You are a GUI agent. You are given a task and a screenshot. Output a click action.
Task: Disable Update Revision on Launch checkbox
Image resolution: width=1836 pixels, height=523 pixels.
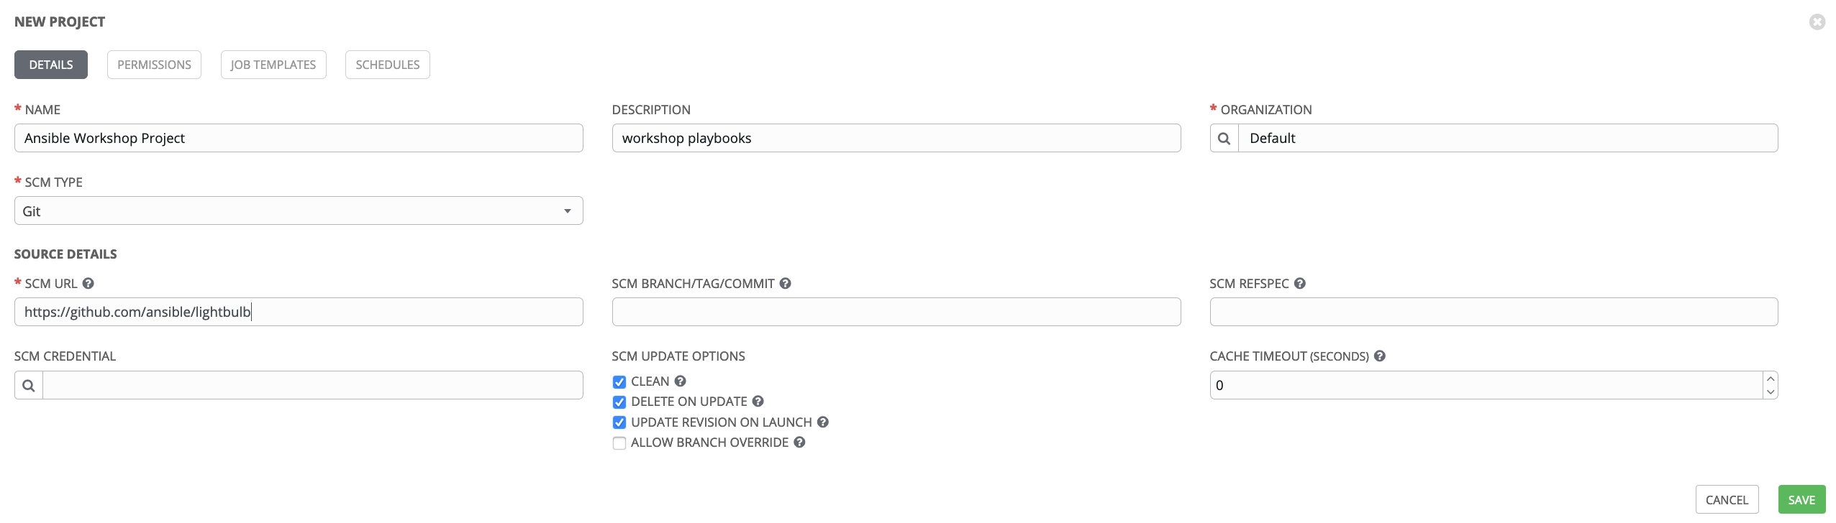(x=619, y=422)
